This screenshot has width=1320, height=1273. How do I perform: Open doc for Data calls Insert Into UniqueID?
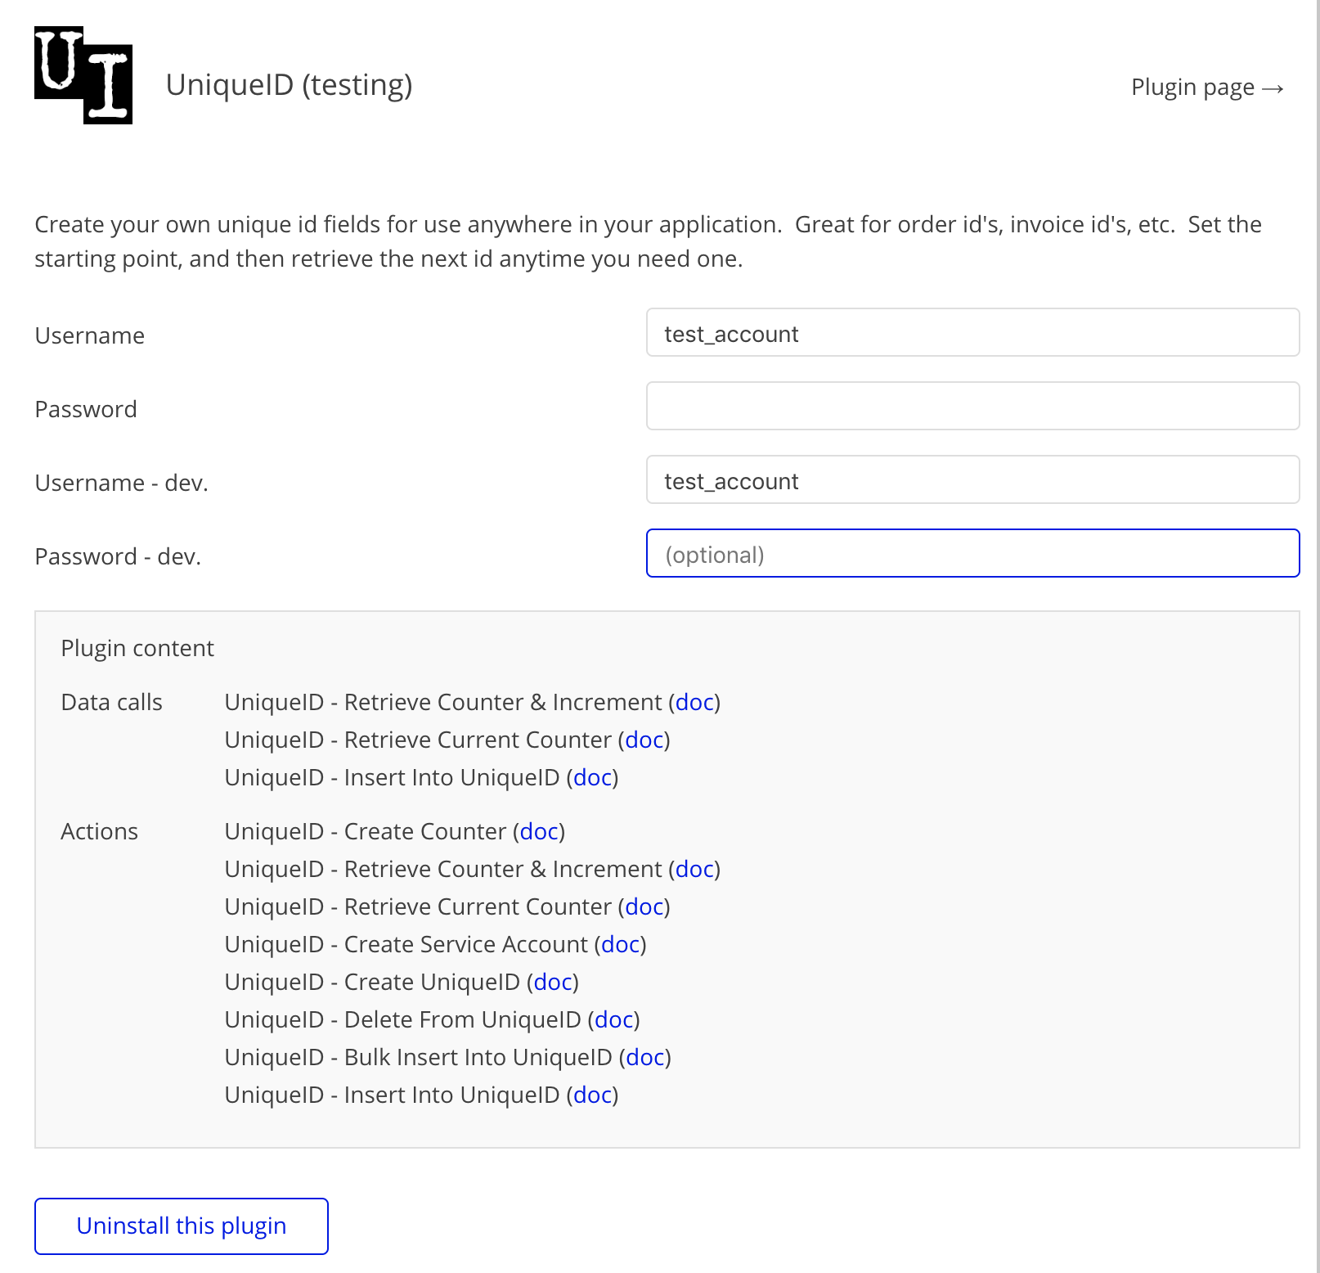click(x=593, y=777)
